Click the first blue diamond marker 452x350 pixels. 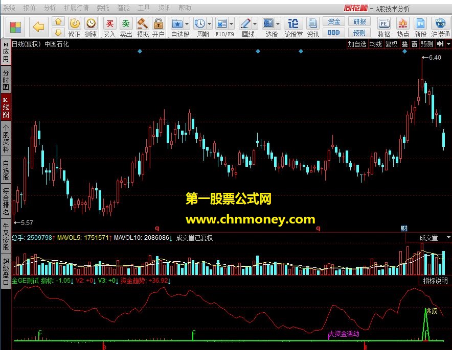[x=140, y=51]
